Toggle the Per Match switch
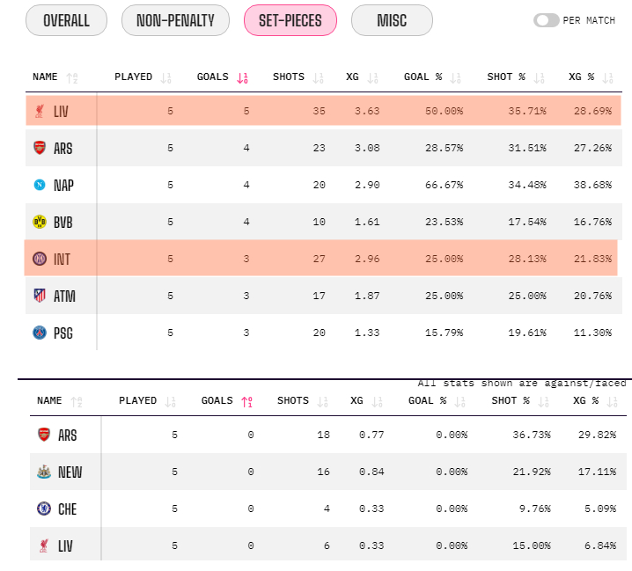632x571 pixels. tap(546, 20)
